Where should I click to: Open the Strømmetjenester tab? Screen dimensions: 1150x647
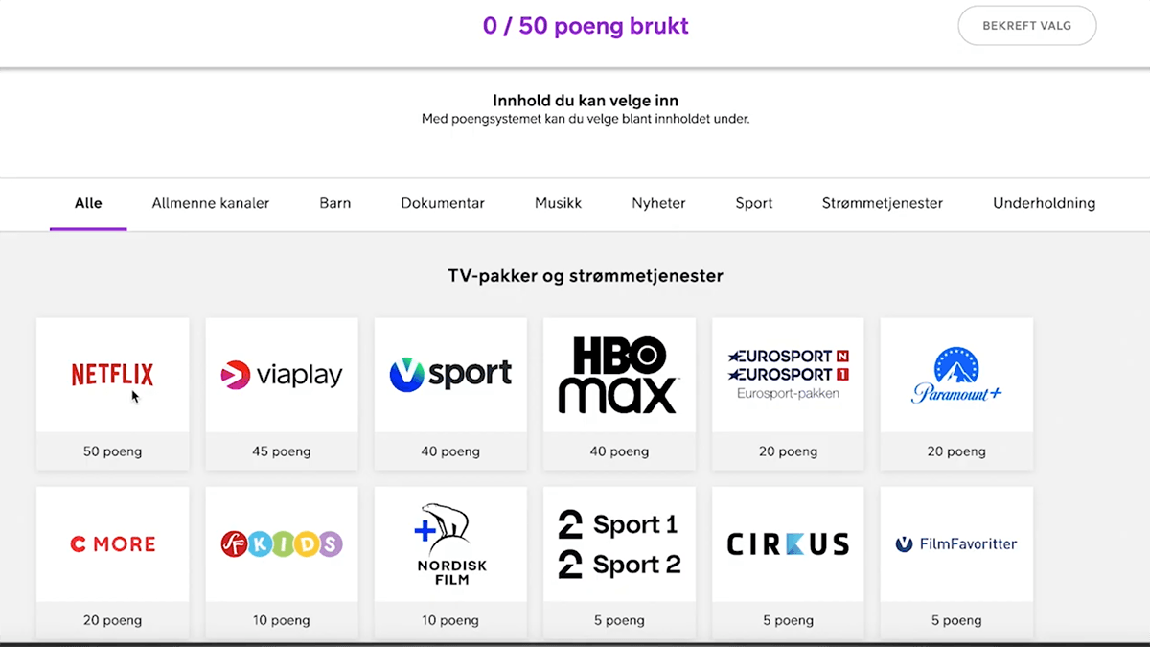(883, 203)
